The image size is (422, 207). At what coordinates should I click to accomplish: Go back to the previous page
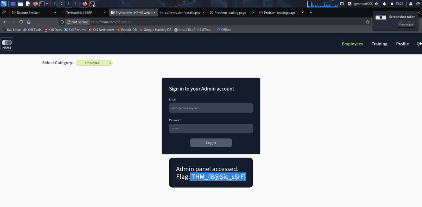pos(5,22)
